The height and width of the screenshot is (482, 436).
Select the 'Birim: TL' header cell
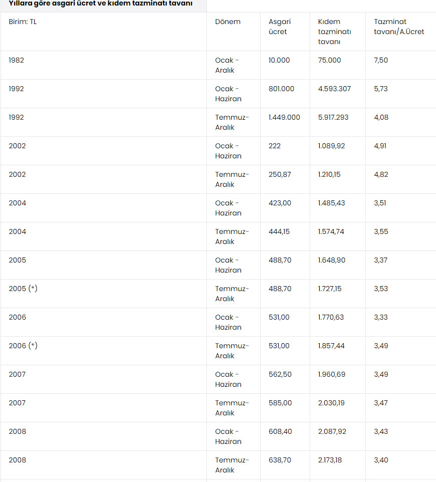point(23,22)
